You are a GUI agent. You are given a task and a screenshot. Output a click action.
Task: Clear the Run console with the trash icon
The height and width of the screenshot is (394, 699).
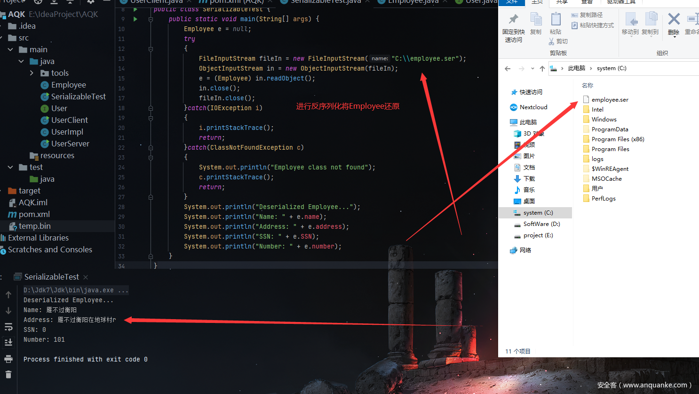[8, 375]
